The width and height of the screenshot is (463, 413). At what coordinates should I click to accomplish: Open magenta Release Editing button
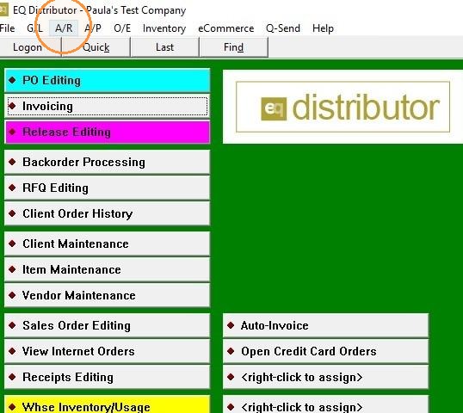click(108, 132)
